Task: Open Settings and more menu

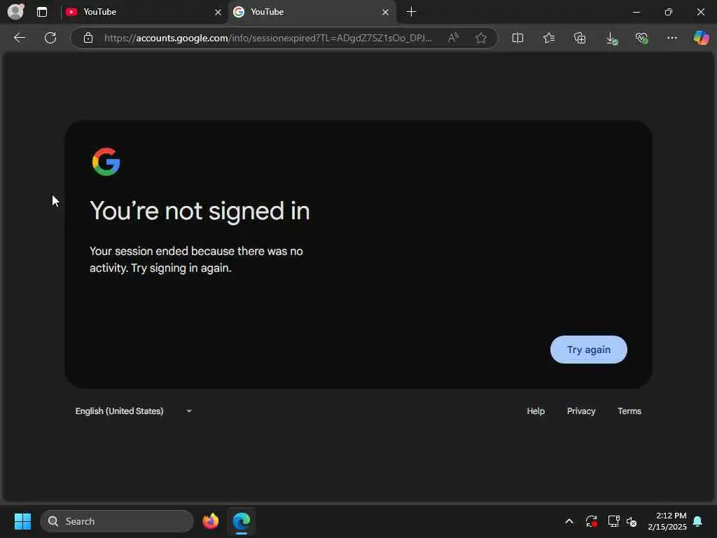Action: tap(671, 38)
